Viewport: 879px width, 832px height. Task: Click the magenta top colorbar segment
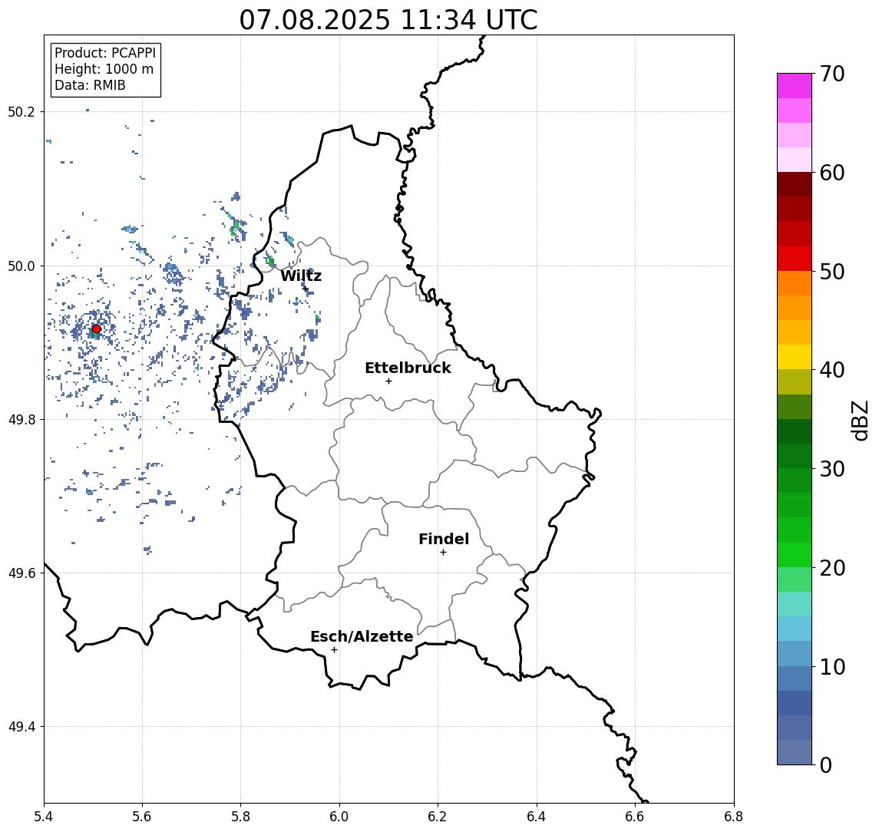click(795, 86)
